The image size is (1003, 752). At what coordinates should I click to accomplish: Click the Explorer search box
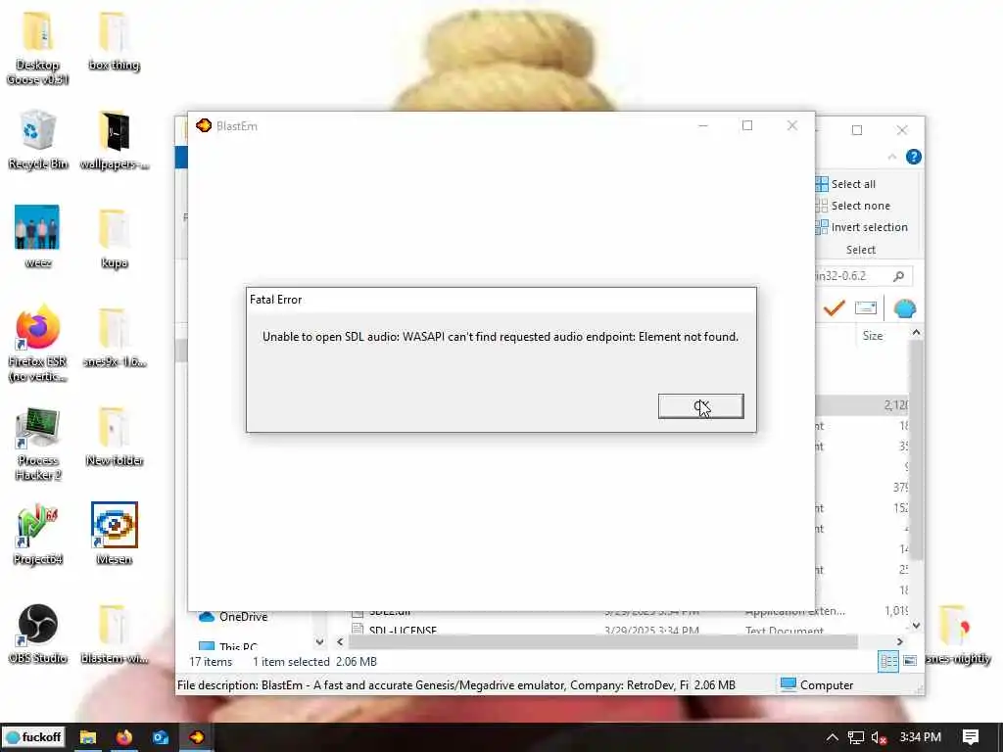(x=864, y=275)
